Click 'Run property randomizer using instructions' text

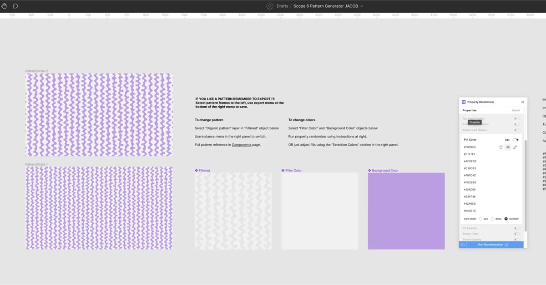point(328,136)
